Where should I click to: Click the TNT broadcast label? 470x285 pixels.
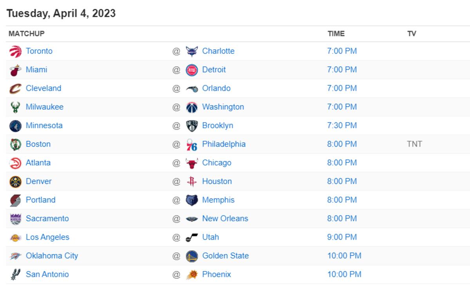[414, 144]
